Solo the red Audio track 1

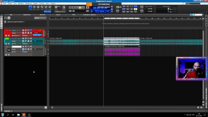coord(26,30)
